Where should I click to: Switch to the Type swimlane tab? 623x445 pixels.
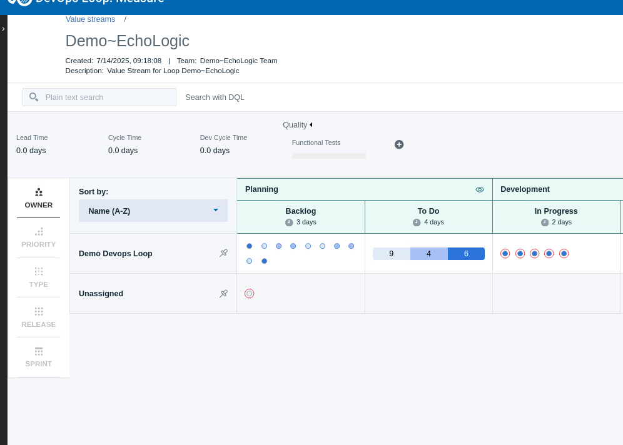[39, 278]
